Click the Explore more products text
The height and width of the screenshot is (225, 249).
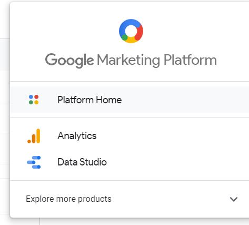(68, 199)
